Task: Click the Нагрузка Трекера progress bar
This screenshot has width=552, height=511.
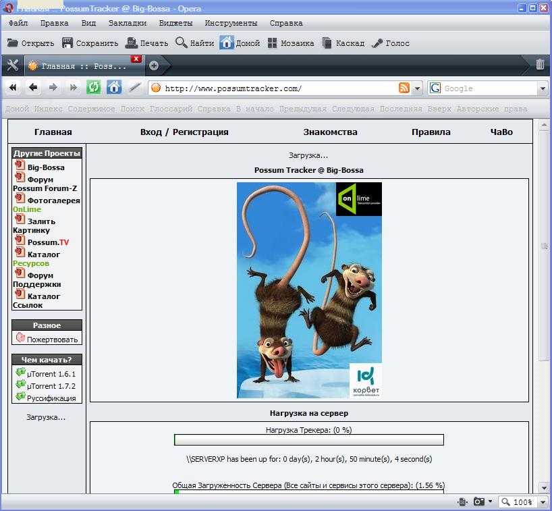Action: pos(309,440)
